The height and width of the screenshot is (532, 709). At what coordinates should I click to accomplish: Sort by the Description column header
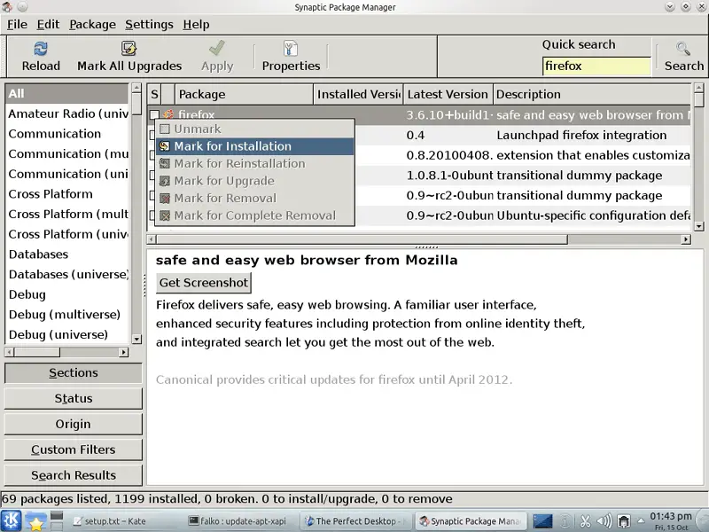(x=591, y=94)
